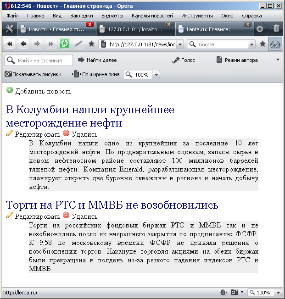This screenshot has height=299, width=285.
Task: Open the closed tabs trash icon
Action: 276,28
